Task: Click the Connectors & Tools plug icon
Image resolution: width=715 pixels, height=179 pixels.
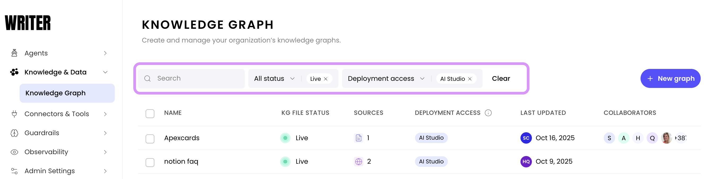Action: tap(14, 114)
